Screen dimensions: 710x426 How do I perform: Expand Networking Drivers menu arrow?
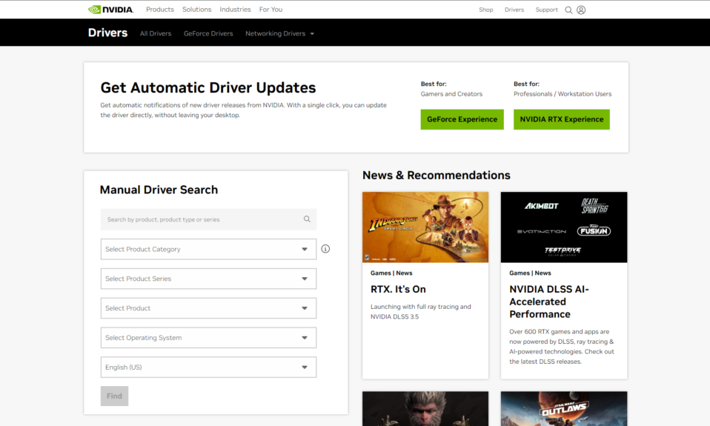(312, 34)
